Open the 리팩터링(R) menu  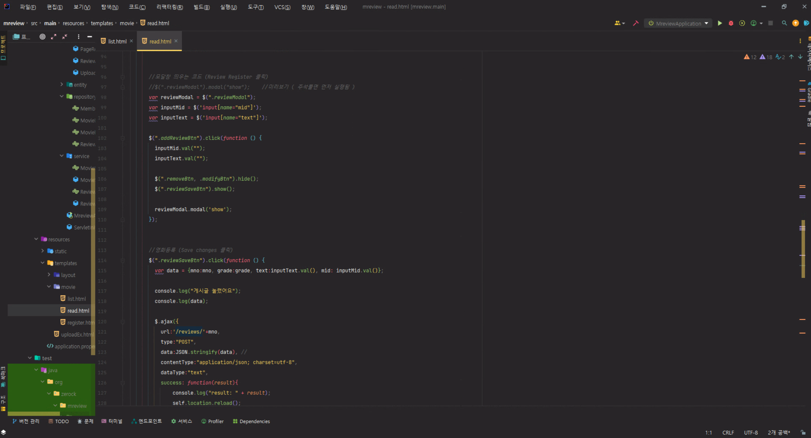click(x=169, y=7)
